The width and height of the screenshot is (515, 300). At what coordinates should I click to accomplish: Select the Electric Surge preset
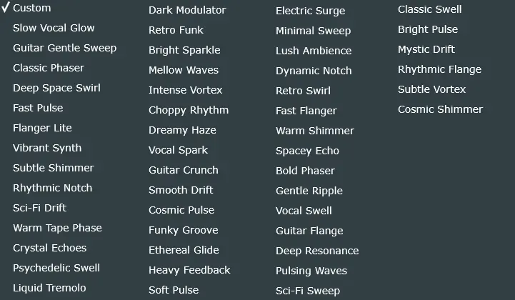310,11
